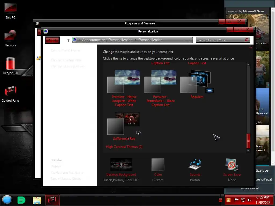Image resolution: width=275 pixels, height=206 pixels.
Task: Click the blue Start orb on taskbar
Action: (x=7, y=200)
